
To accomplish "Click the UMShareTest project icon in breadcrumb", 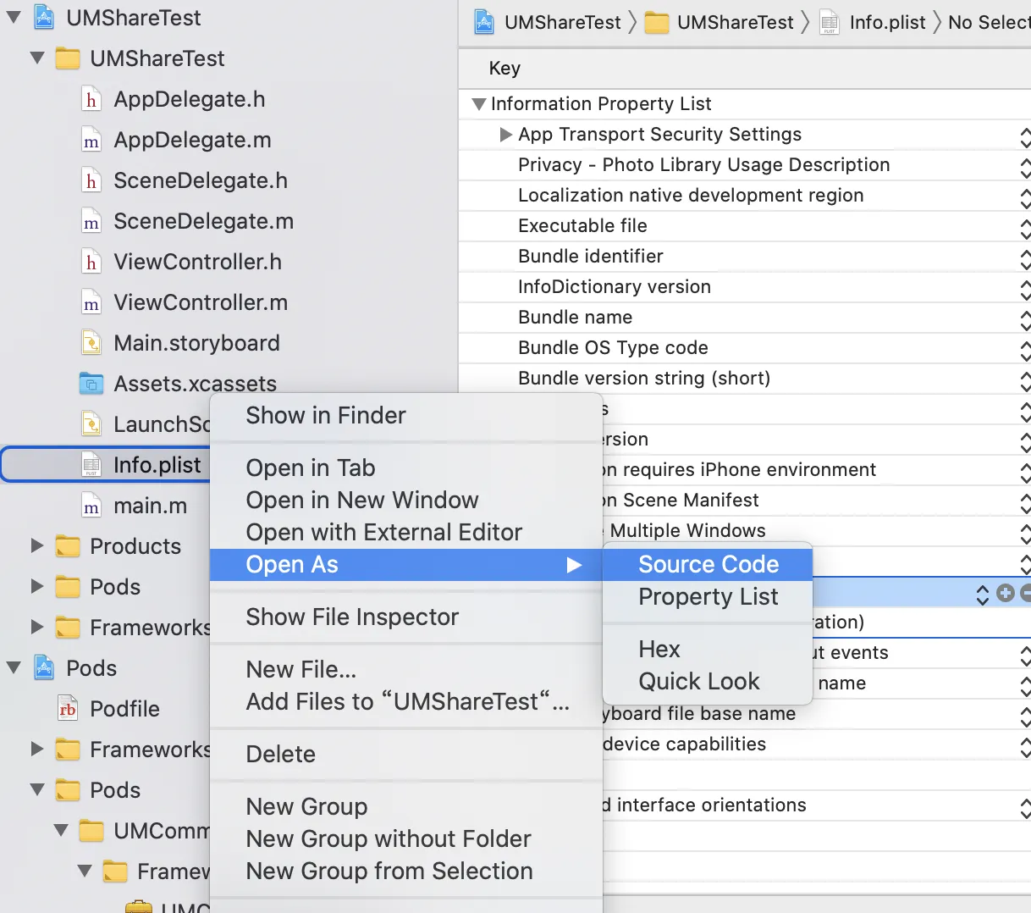I will coord(485,23).
